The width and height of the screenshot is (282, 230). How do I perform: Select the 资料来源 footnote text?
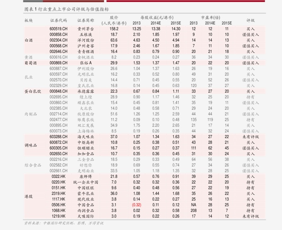tap(64, 223)
